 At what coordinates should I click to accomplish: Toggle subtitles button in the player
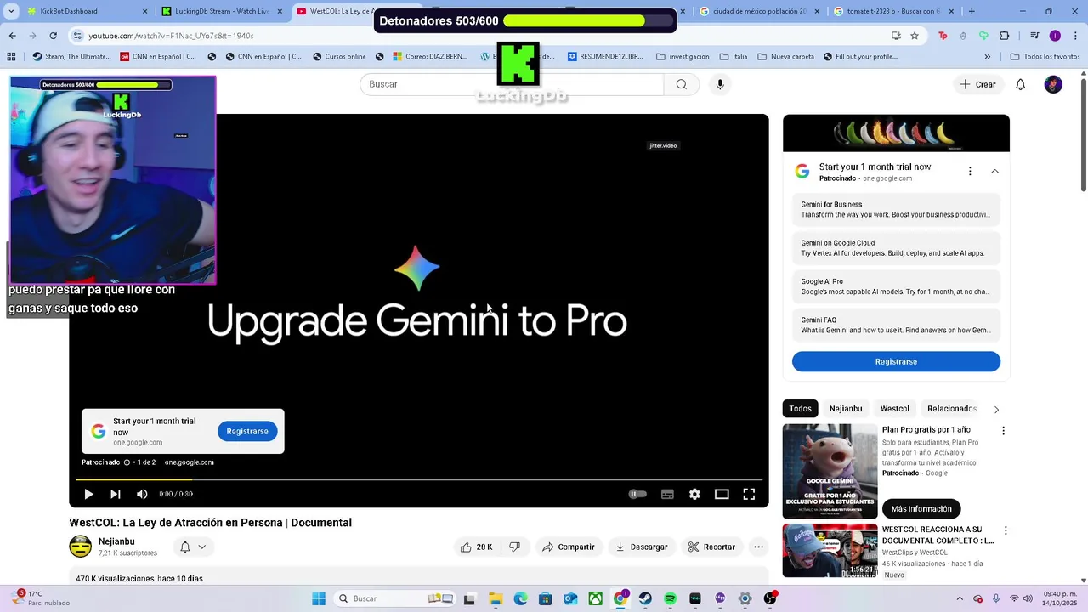tap(667, 494)
